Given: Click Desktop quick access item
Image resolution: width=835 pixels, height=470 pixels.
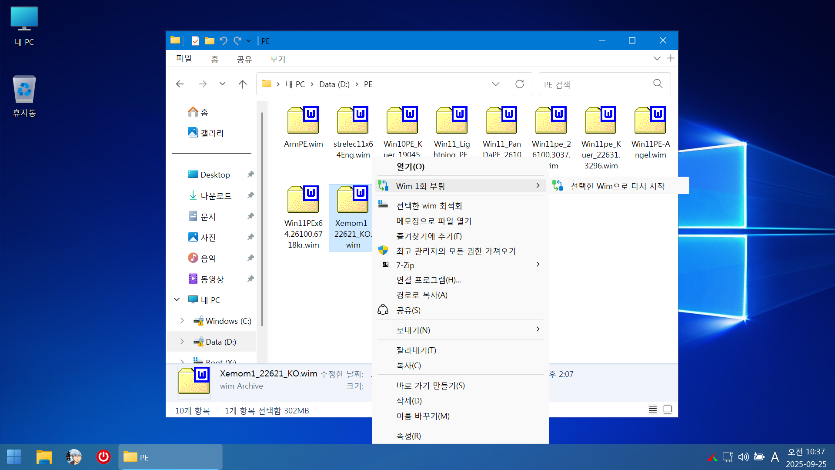Looking at the screenshot, I should pos(215,175).
